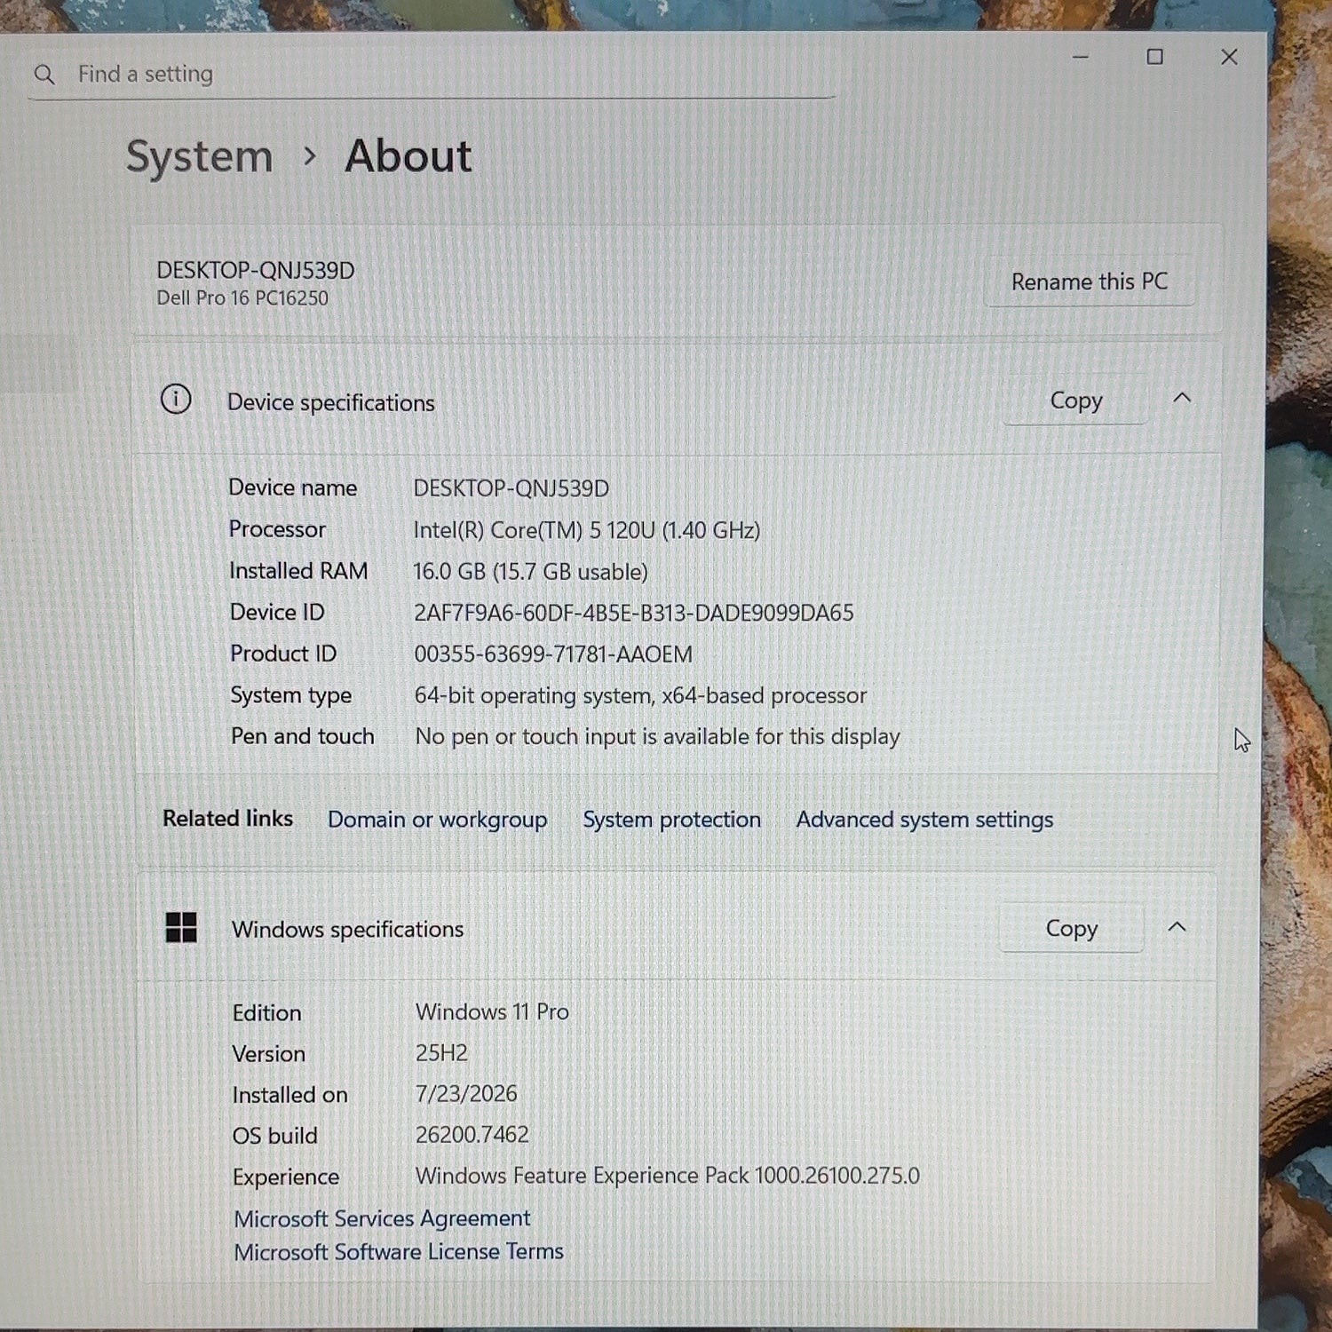Focus the Find a setting search box
Viewport: 1332px width, 1332px height.
[x=431, y=75]
